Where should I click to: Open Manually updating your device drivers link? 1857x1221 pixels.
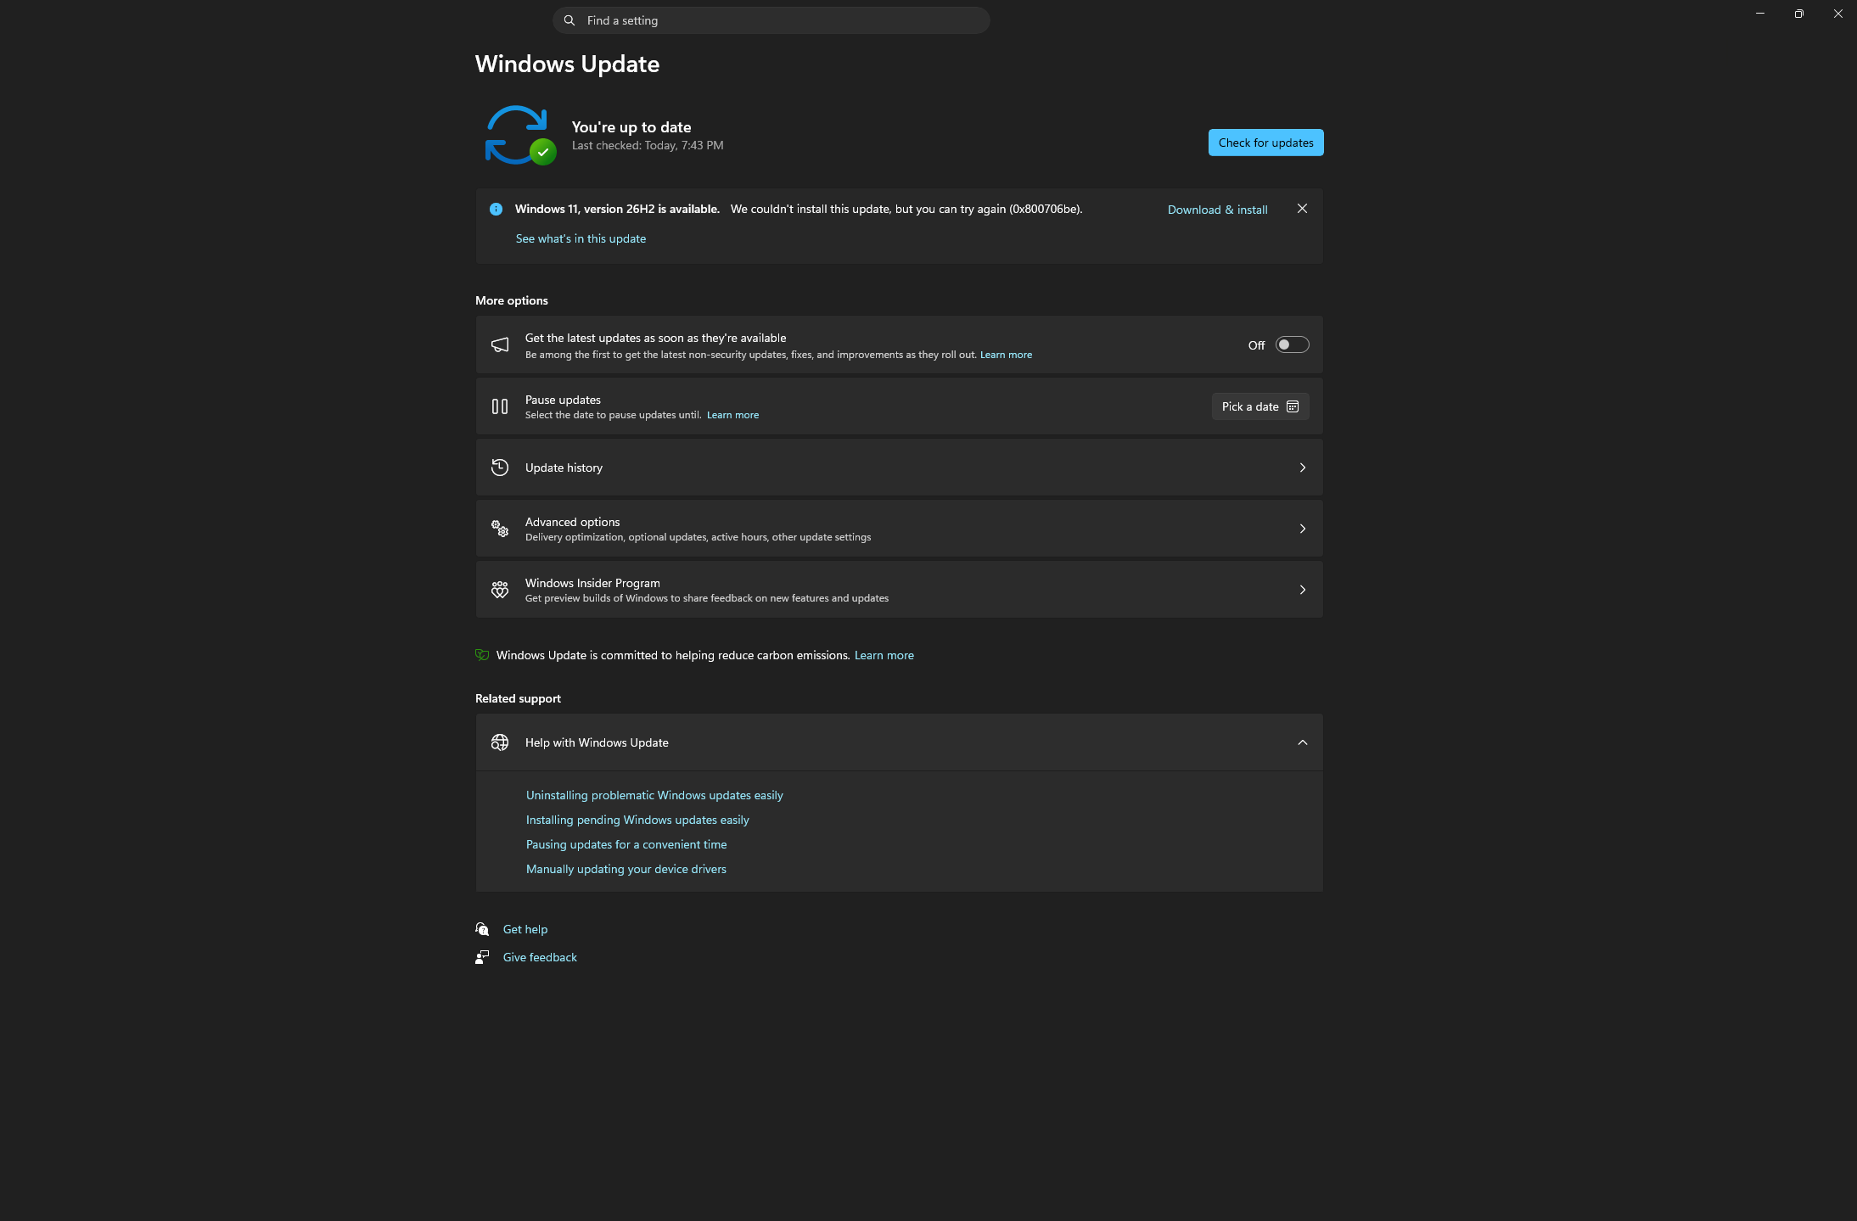coord(626,869)
